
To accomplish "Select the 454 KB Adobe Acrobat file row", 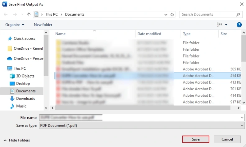I will tap(148, 76).
